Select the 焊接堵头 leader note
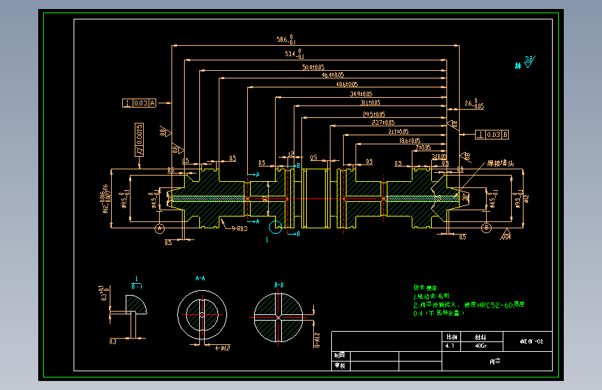This screenshot has height=390, width=602. tap(501, 163)
